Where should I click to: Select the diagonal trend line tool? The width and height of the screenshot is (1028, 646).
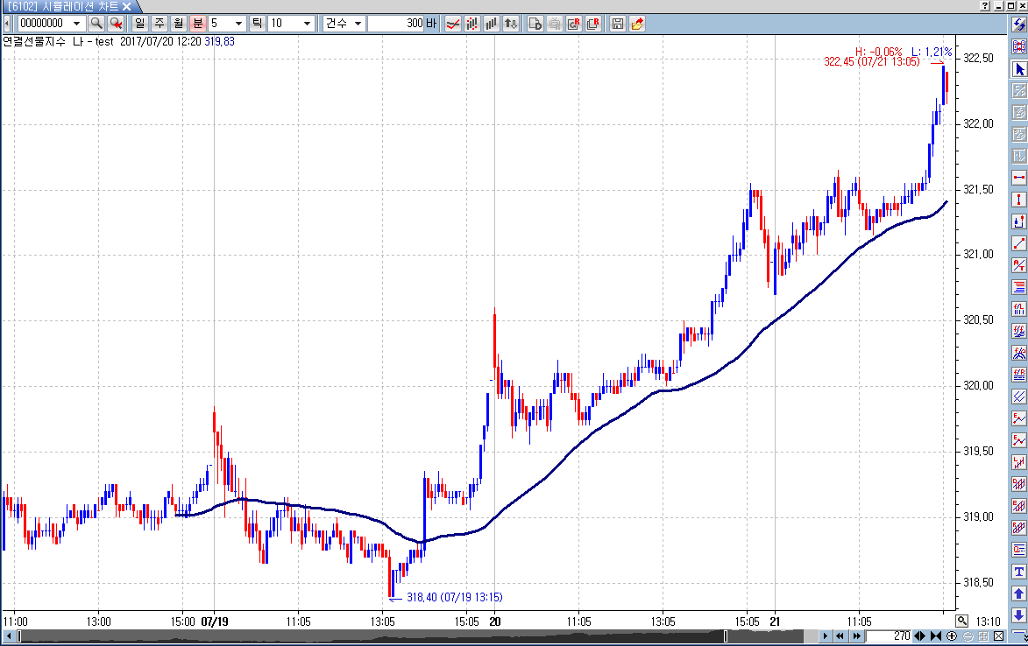1018,243
